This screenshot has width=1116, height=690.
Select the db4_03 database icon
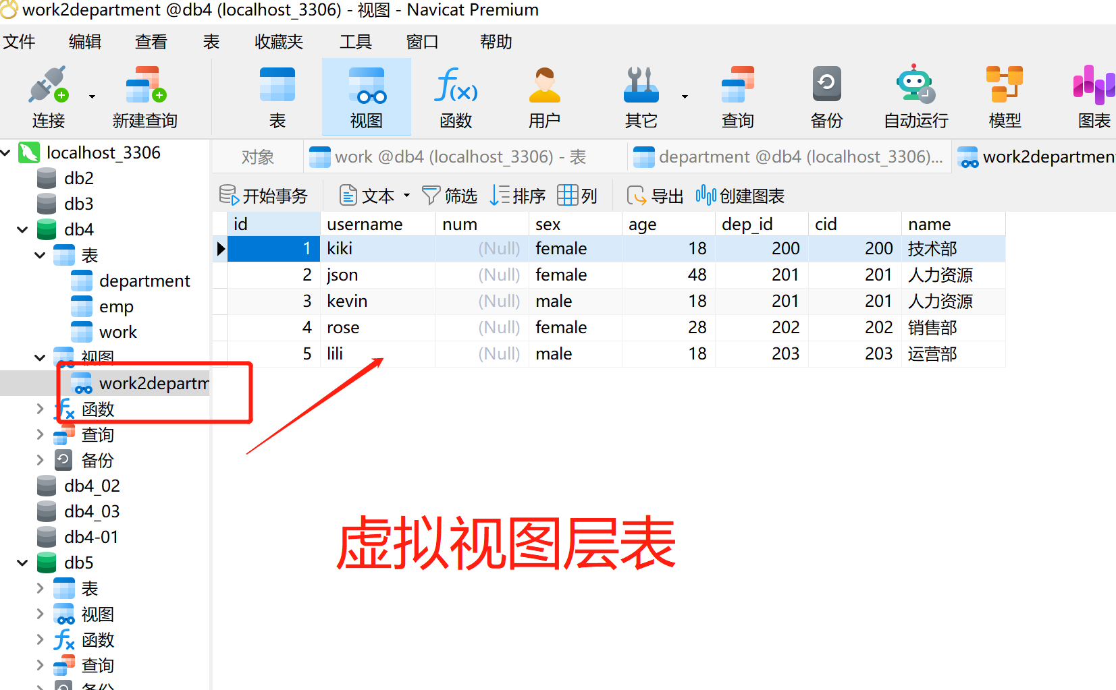pyautogui.click(x=47, y=511)
